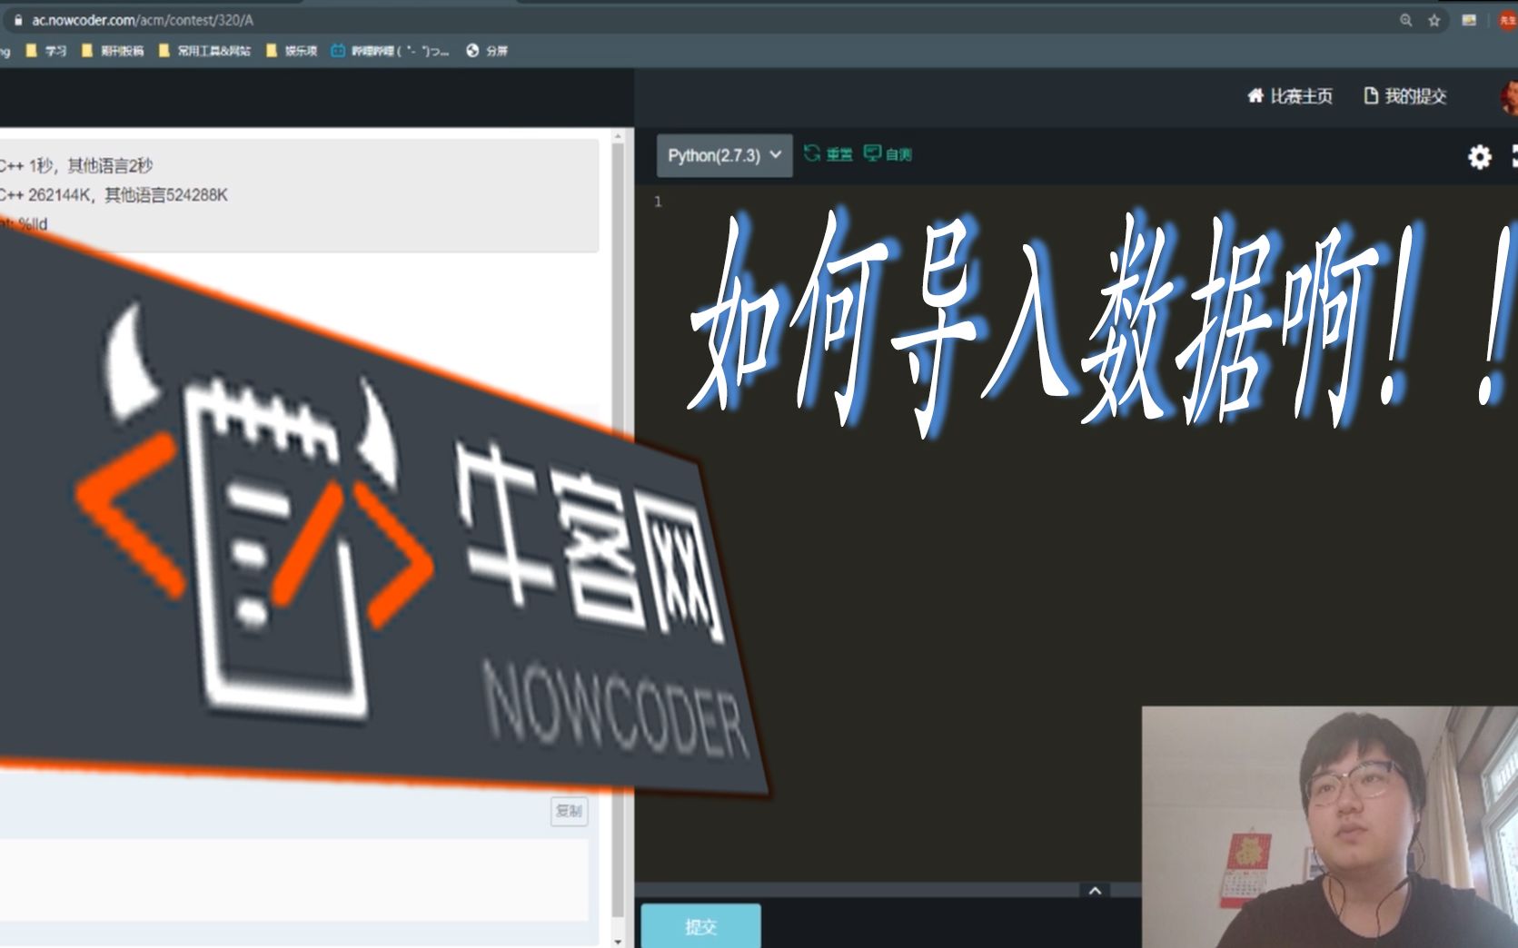Screen dimensions: 1518x948
Task: Click the 其他语言2秒 time limit text
Action: click(x=110, y=165)
